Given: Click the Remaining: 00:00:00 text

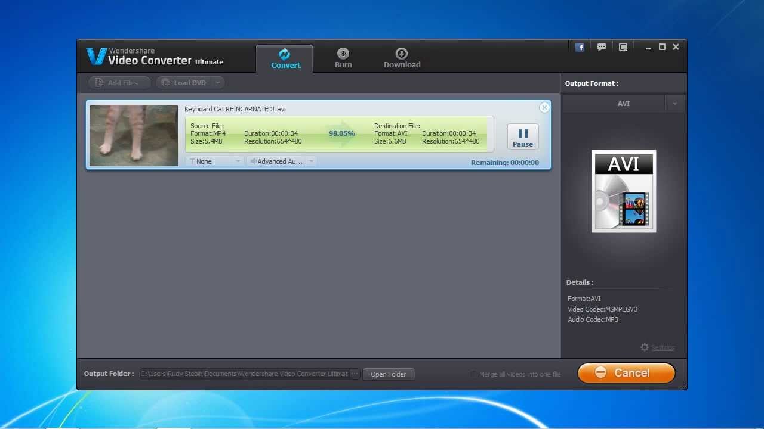Looking at the screenshot, I should (504, 163).
